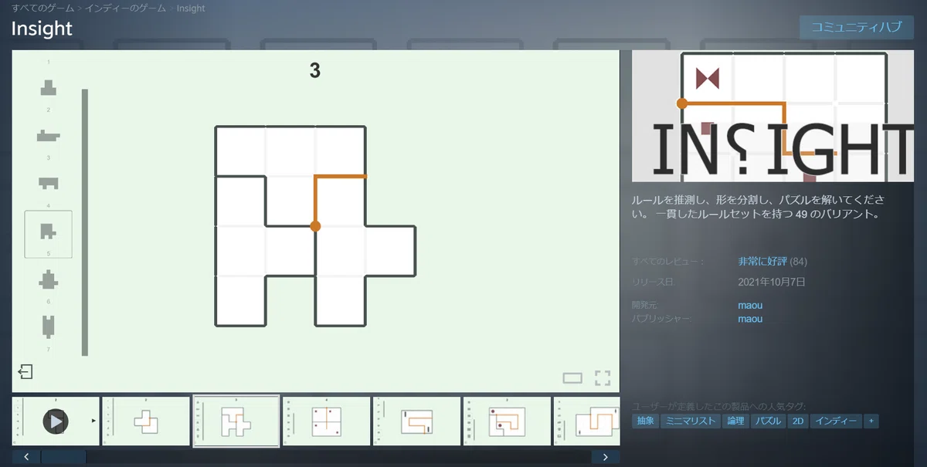
Task: Open the コミュニティハブ button
Action: coord(856,26)
